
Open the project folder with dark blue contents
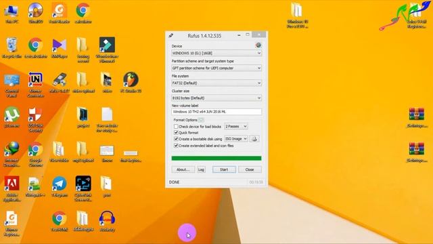pos(83,117)
